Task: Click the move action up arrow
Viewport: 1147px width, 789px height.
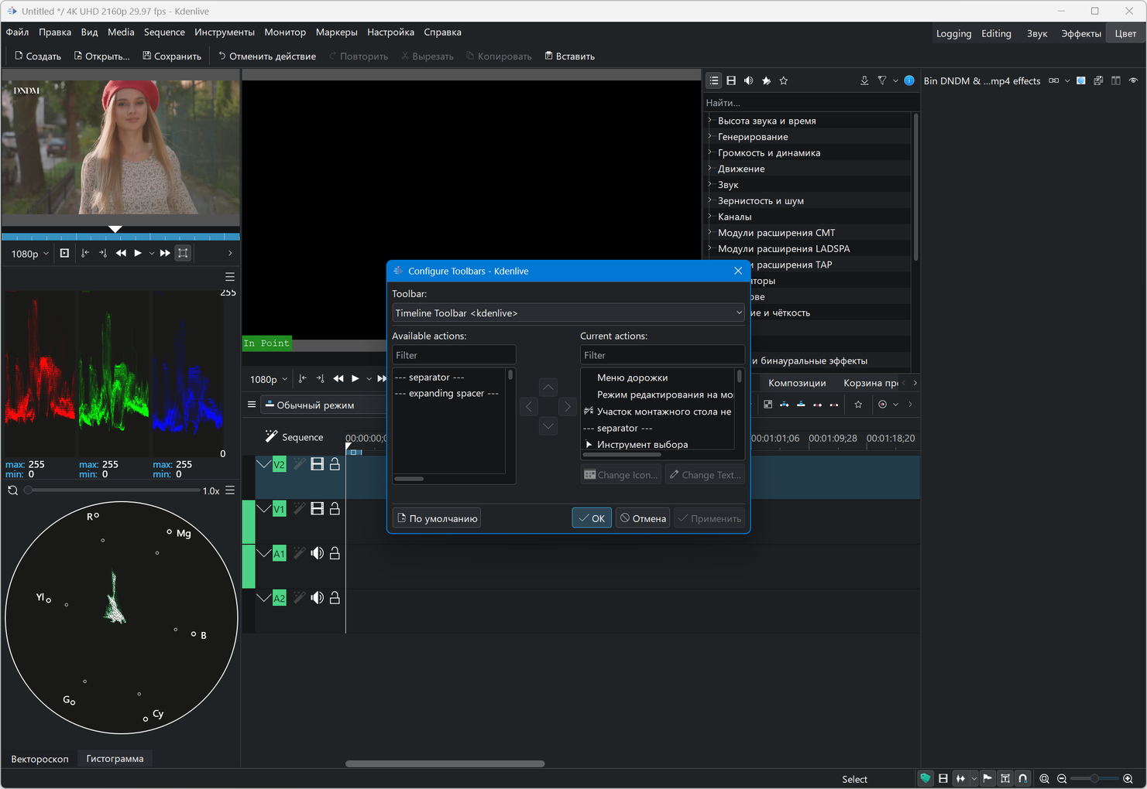Action: click(548, 387)
